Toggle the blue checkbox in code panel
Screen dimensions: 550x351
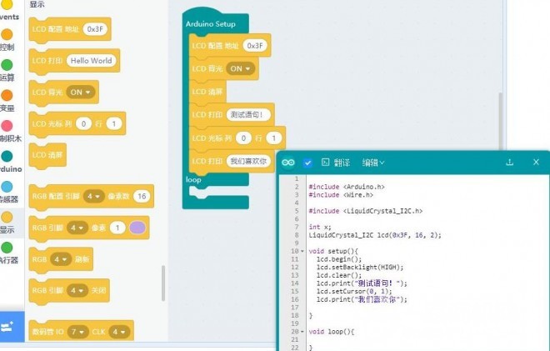point(307,163)
